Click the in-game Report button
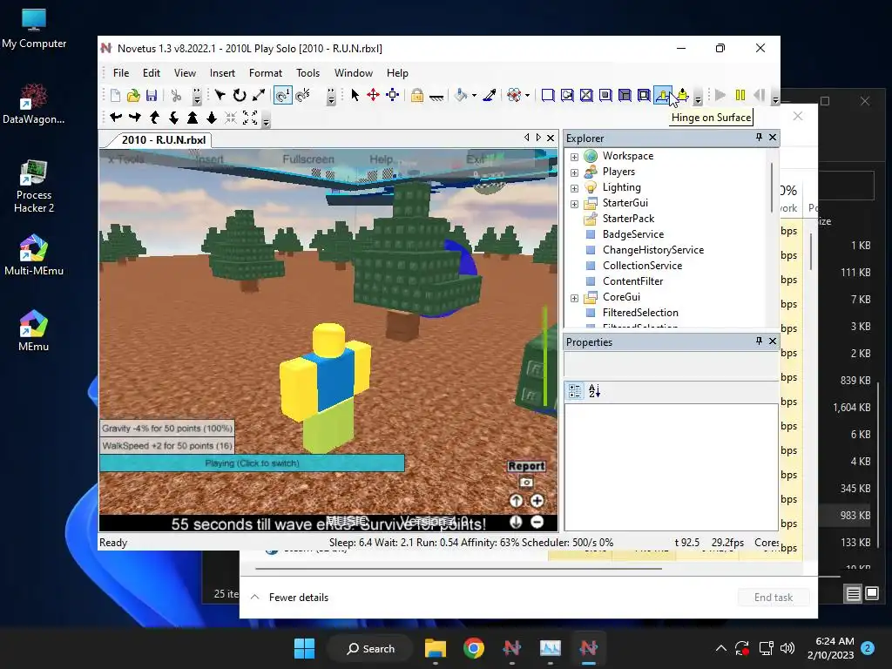The height and width of the screenshot is (669, 892). (526, 466)
